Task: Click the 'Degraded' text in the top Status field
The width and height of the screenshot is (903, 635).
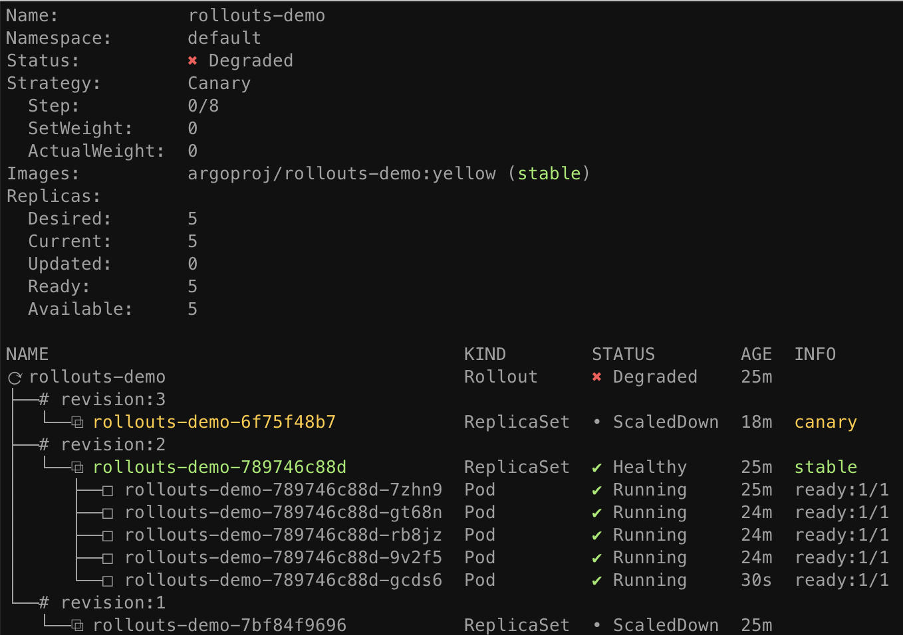Action: (251, 60)
